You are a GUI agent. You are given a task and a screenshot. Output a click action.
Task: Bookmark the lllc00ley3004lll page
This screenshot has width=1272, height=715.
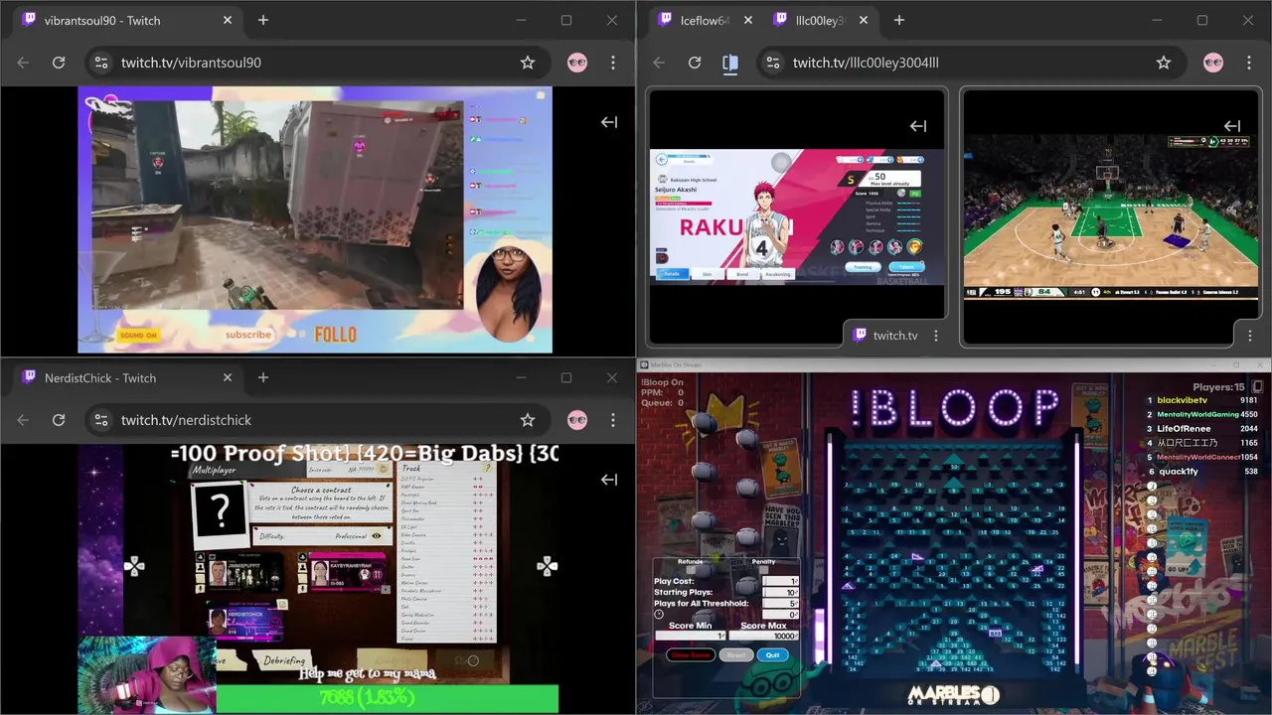(x=1164, y=63)
